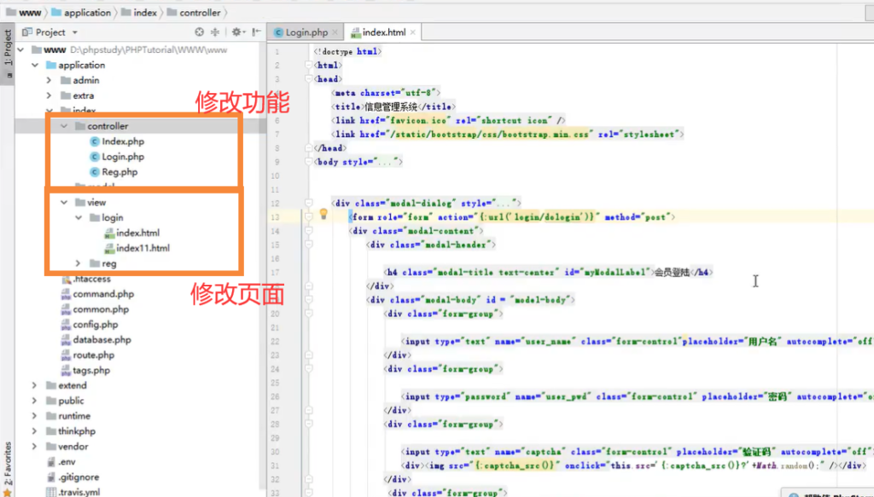Screen dimensions: 874x497
Task: Expand the extend folder
Action: click(34, 385)
